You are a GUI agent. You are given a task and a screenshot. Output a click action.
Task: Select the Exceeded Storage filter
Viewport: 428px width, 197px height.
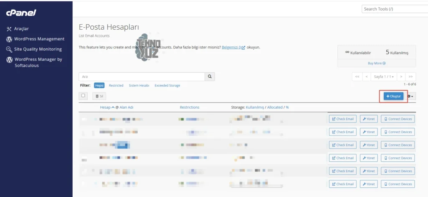pos(167,85)
